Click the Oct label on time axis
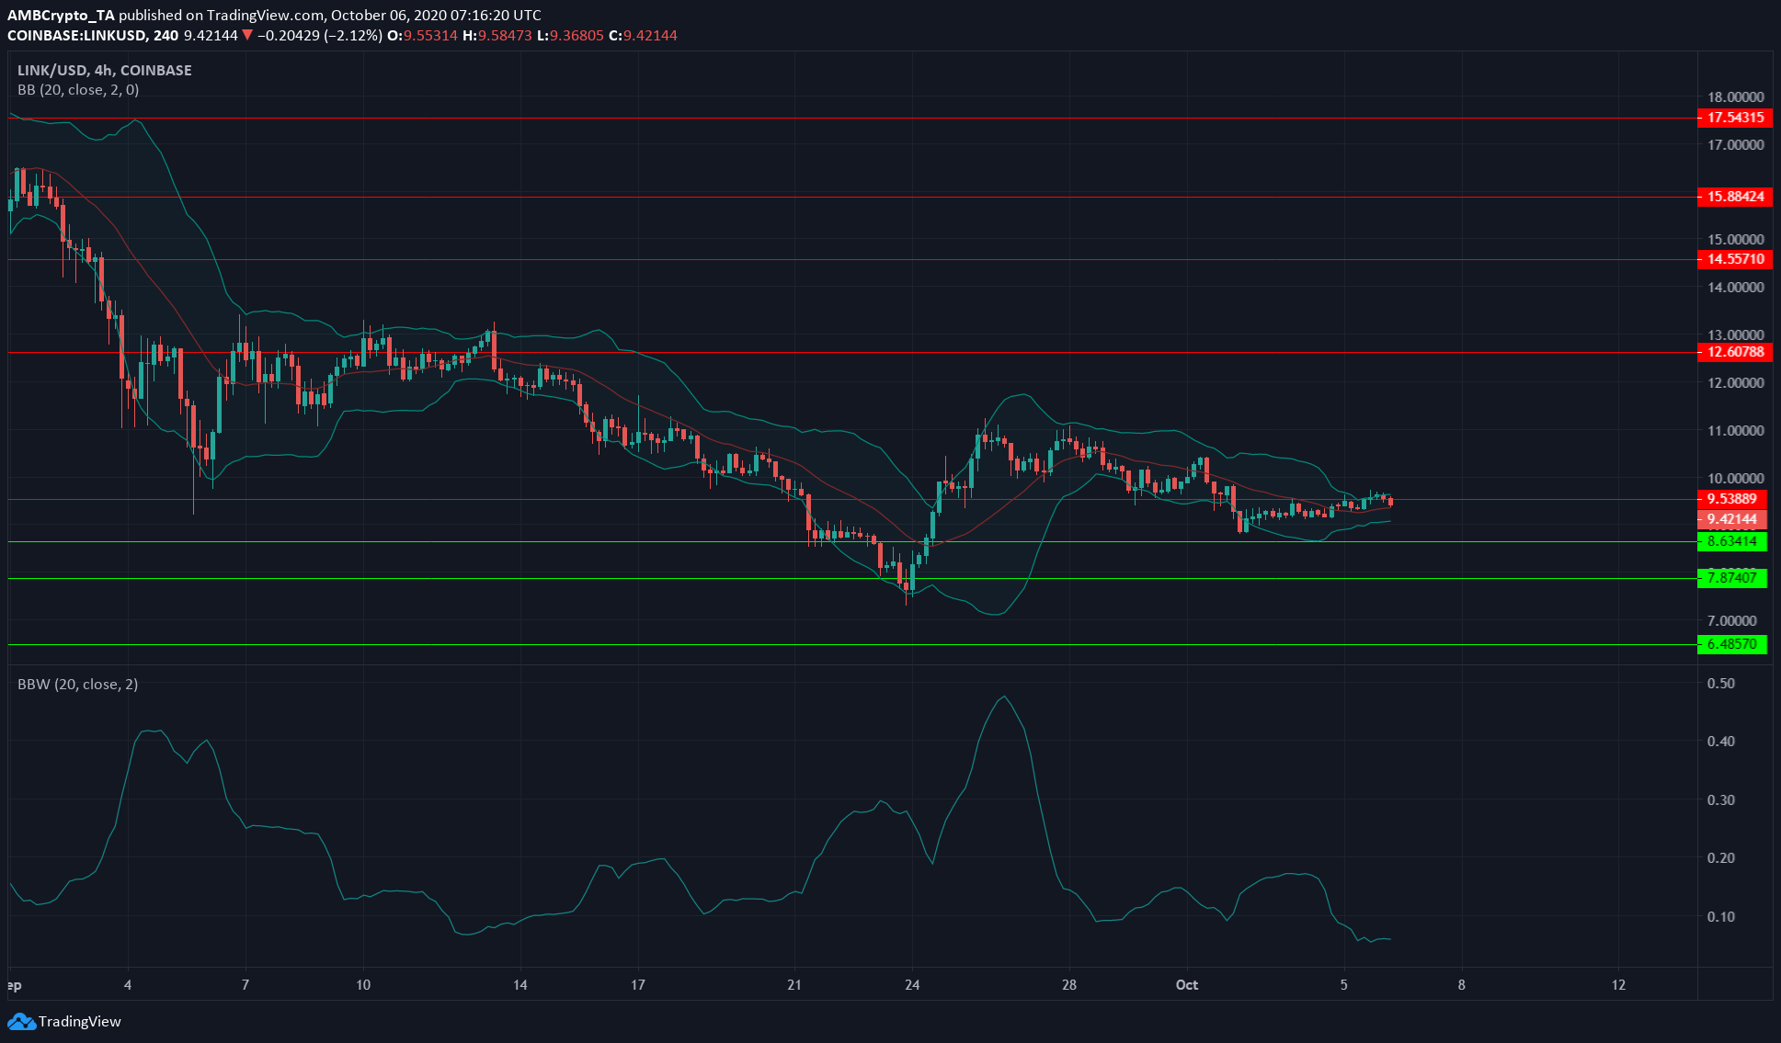 pyautogui.click(x=1187, y=985)
